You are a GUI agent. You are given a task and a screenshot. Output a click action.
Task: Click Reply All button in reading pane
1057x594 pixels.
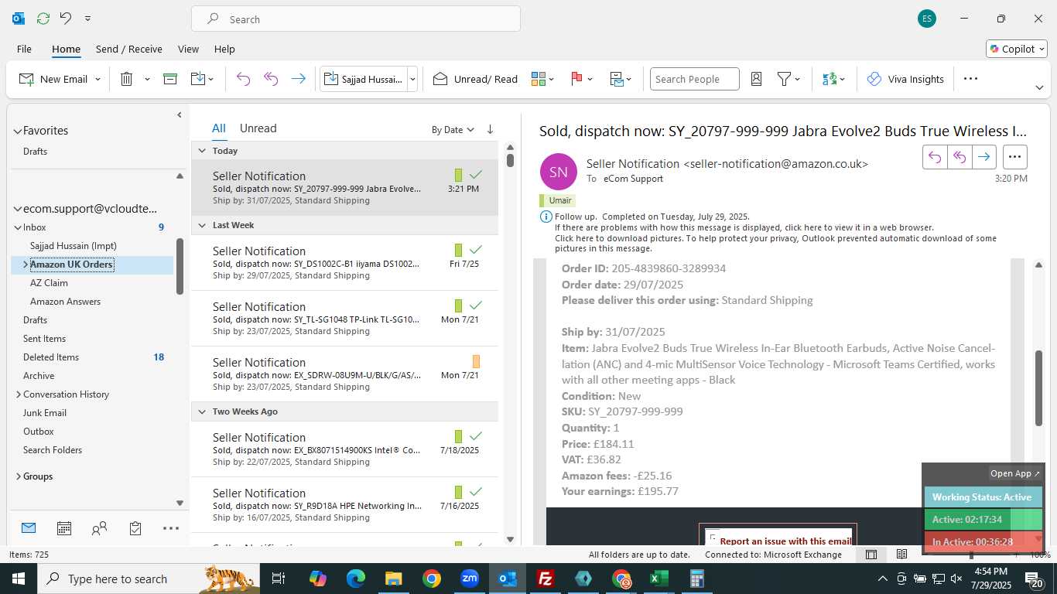[960, 157]
